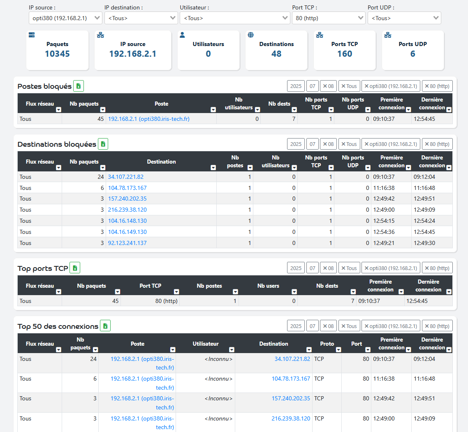Click the 07 filter in Top ports TCP
The width and height of the screenshot is (468, 432).
click(x=312, y=268)
